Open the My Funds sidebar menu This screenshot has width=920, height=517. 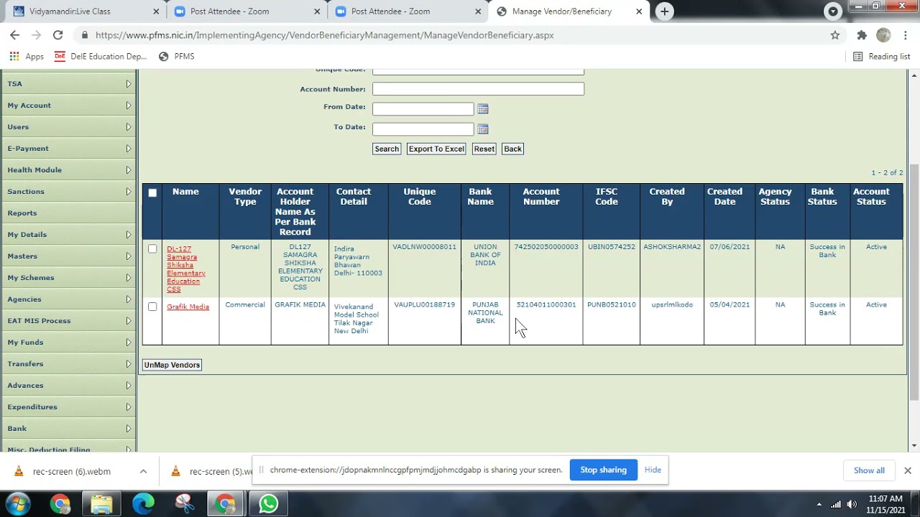(x=68, y=343)
